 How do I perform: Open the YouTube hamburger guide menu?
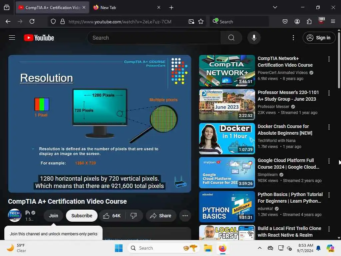[x=12, y=38]
